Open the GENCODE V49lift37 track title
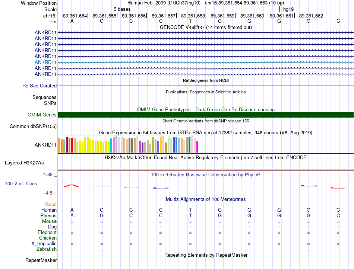The image size is (354, 269). point(206,27)
